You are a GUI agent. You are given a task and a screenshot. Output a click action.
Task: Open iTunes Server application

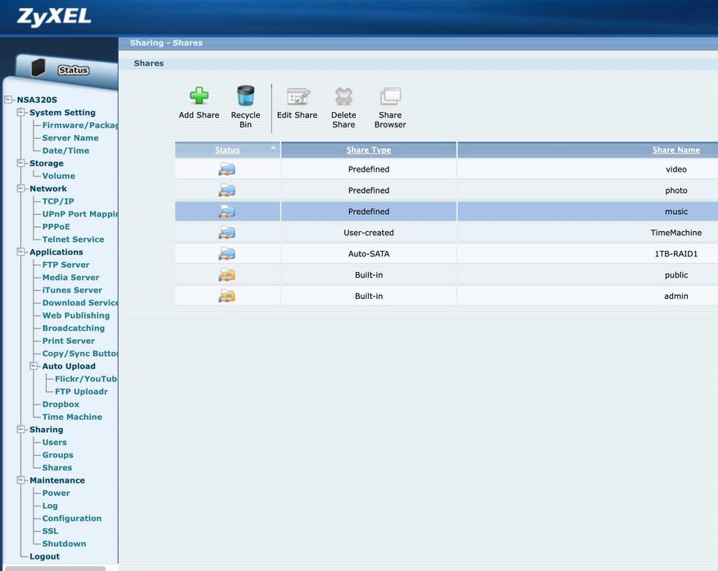tap(72, 290)
